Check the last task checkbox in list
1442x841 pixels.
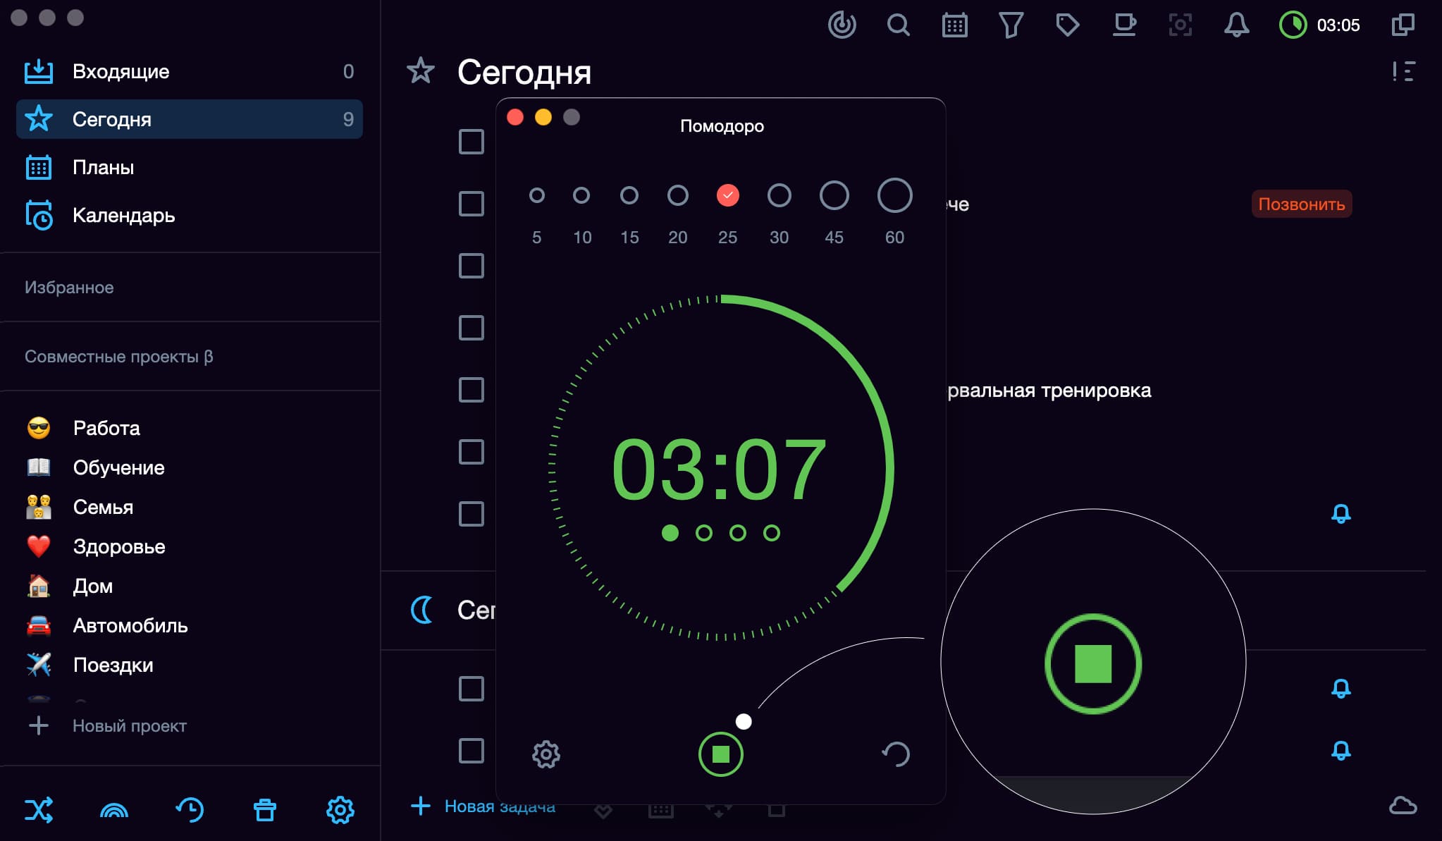pos(472,751)
